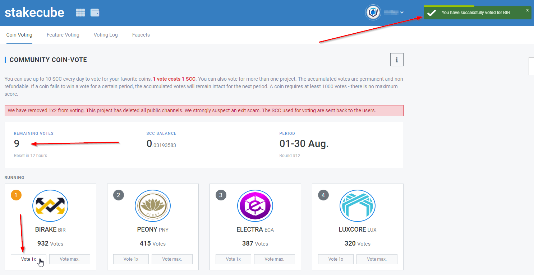Open the Faucets tab

point(141,35)
